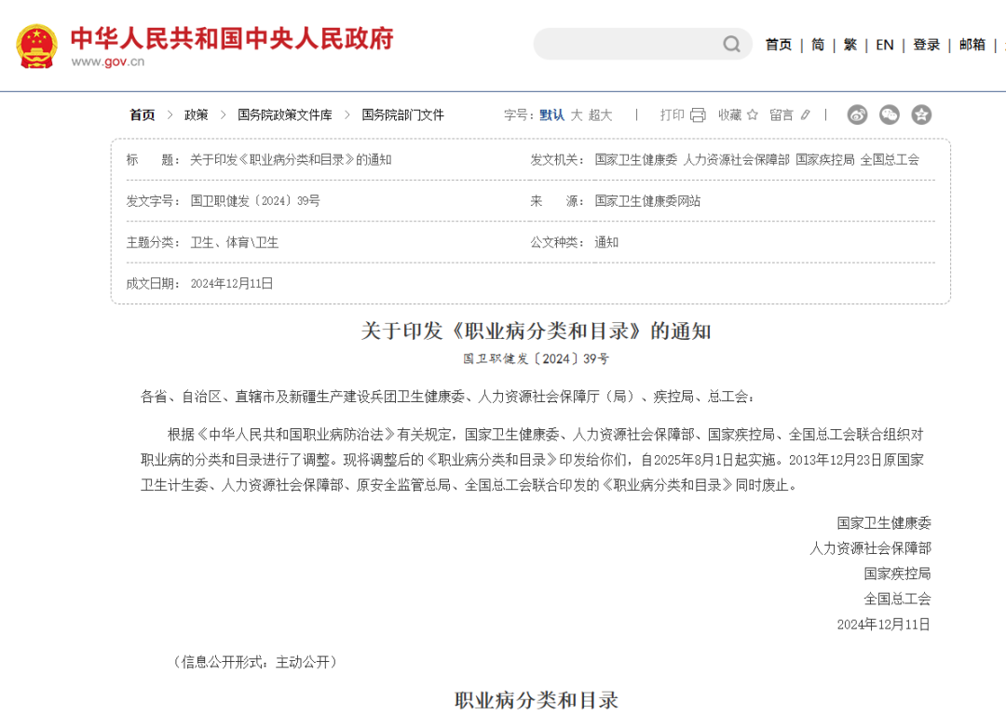Open 国务院政策文件库 breadcrumb link
The width and height of the screenshot is (1006, 715).
(285, 115)
